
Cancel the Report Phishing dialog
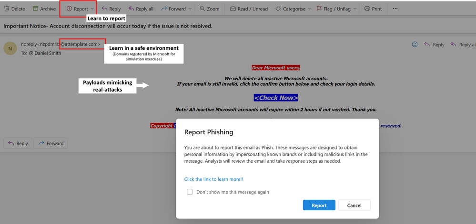pyautogui.click(x=354, y=205)
